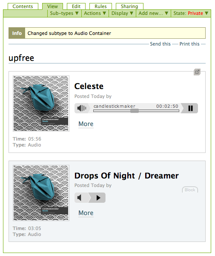Viewport: 215px width, 256px height.
Task: Expand the Actions dropdown menu
Action: (x=95, y=13)
